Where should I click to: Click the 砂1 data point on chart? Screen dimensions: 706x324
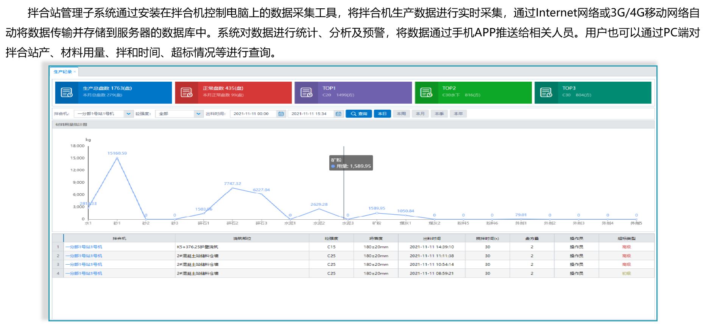pyautogui.click(x=117, y=158)
